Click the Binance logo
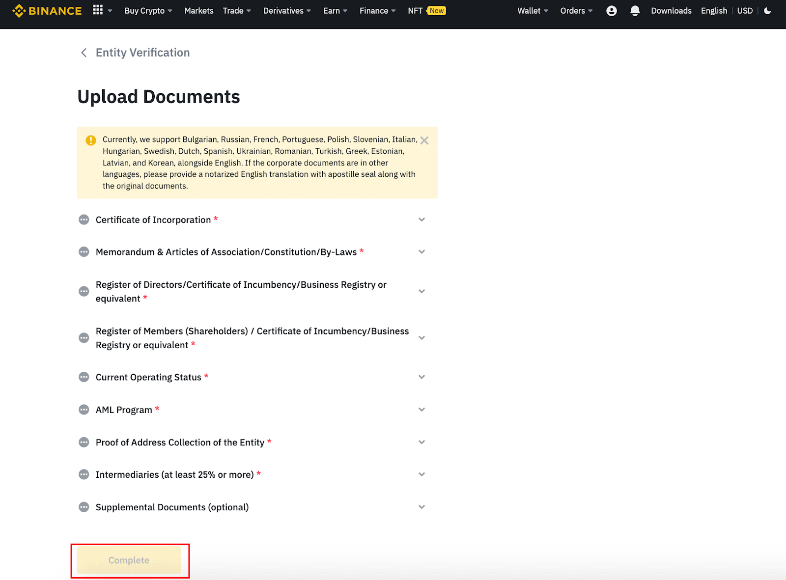This screenshot has height=580, width=786. point(47,11)
